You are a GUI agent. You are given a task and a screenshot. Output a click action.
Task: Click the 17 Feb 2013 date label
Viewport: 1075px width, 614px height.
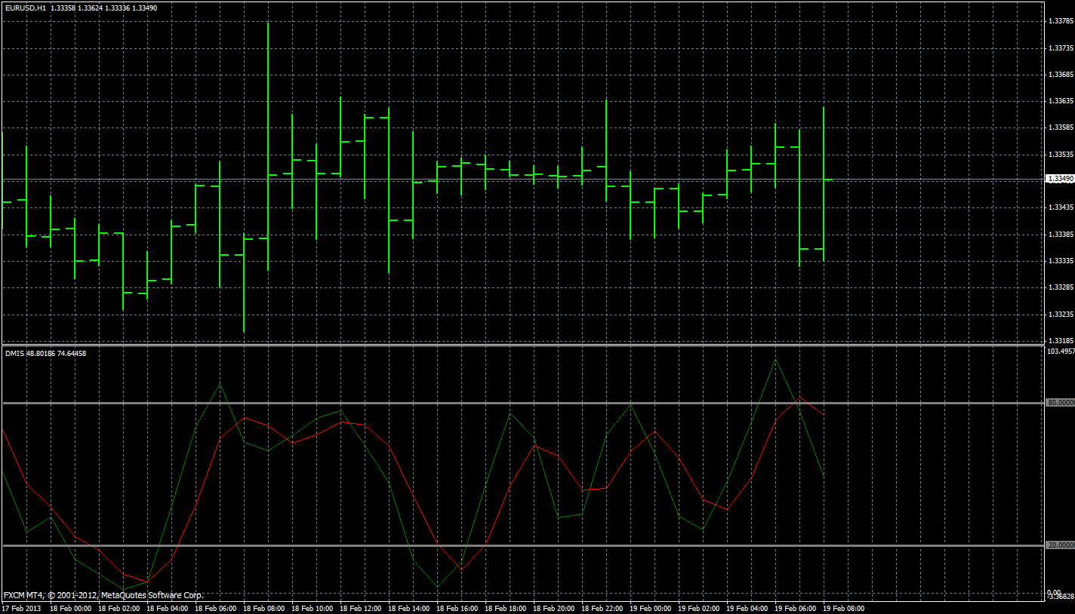[x=21, y=608]
